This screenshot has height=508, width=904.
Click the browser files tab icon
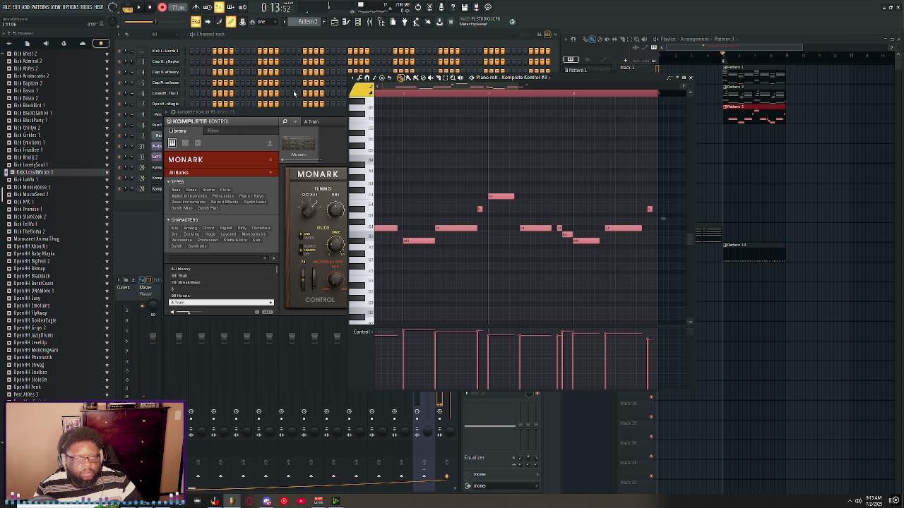tap(27, 43)
